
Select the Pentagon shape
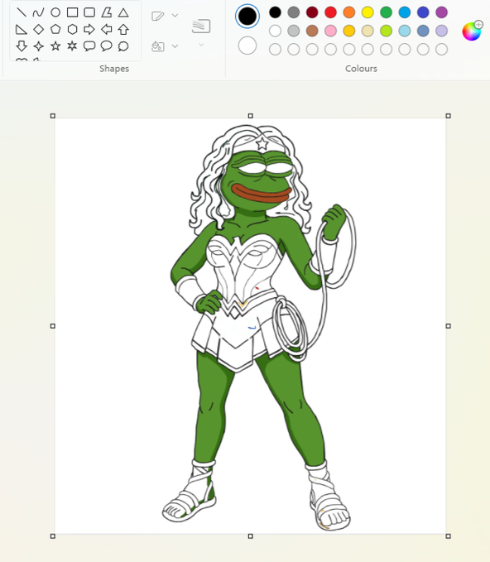(x=55, y=30)
